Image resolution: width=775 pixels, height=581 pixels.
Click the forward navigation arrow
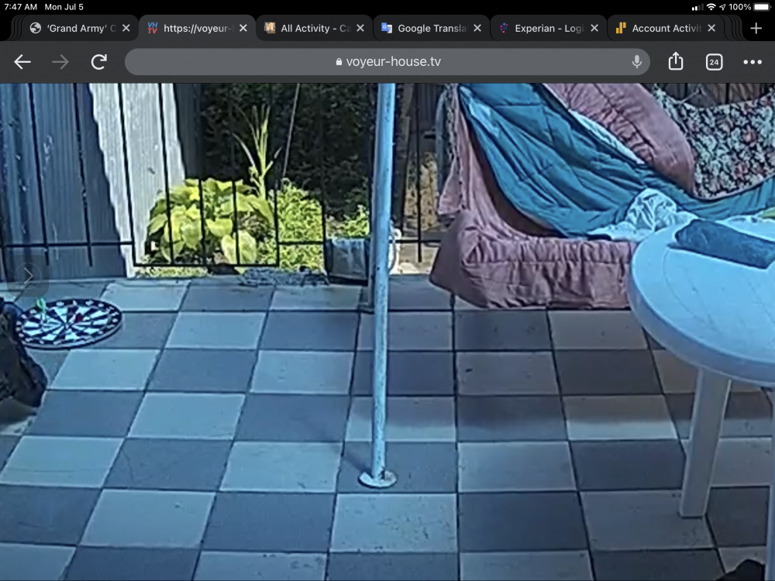click(60, 62)
